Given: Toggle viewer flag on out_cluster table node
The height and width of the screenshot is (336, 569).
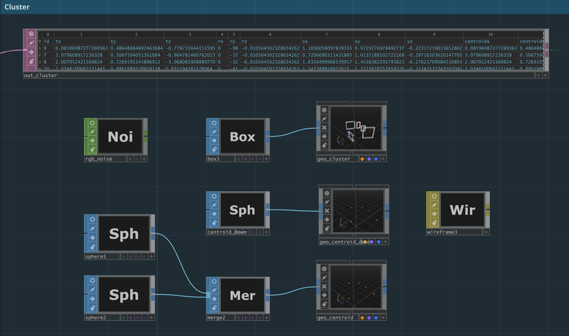Looking at the screenshot, I should click(x=31, y=34).
